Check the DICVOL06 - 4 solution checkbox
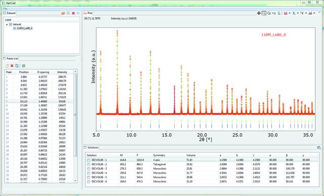Viewport: 324px width, 196px height. click(x=89, y=173)
